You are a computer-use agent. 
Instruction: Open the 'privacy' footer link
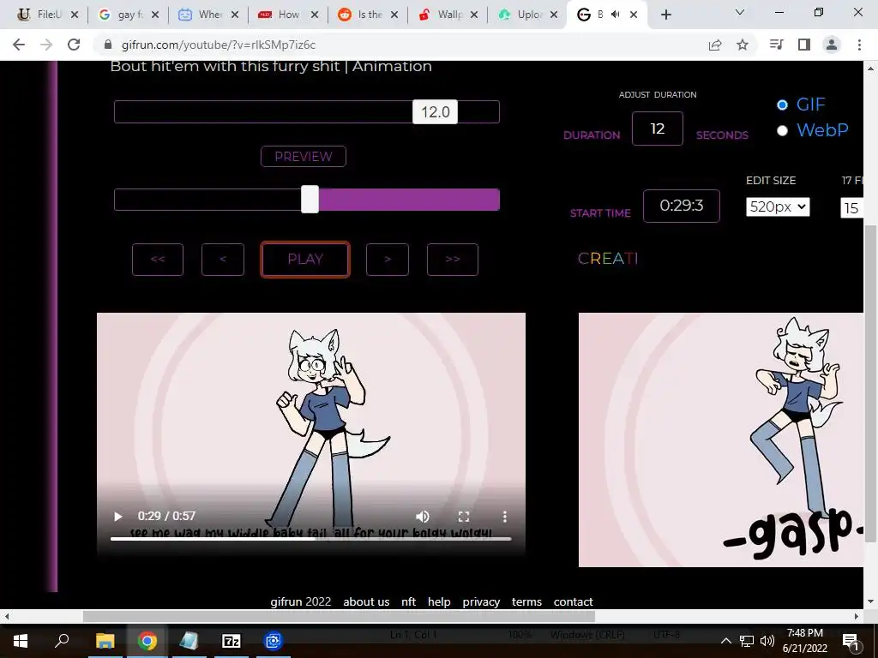click(x=481, y=602)
